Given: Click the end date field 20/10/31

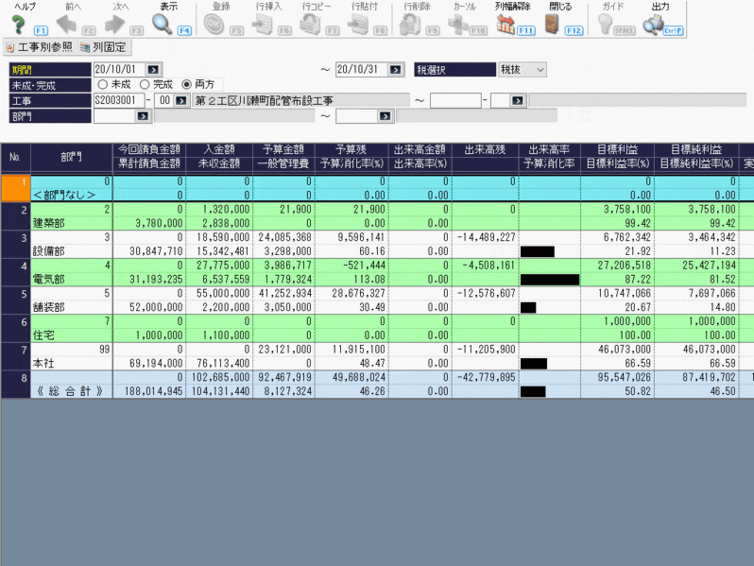Looking at the screenshot, I should [x=362, y=70].
